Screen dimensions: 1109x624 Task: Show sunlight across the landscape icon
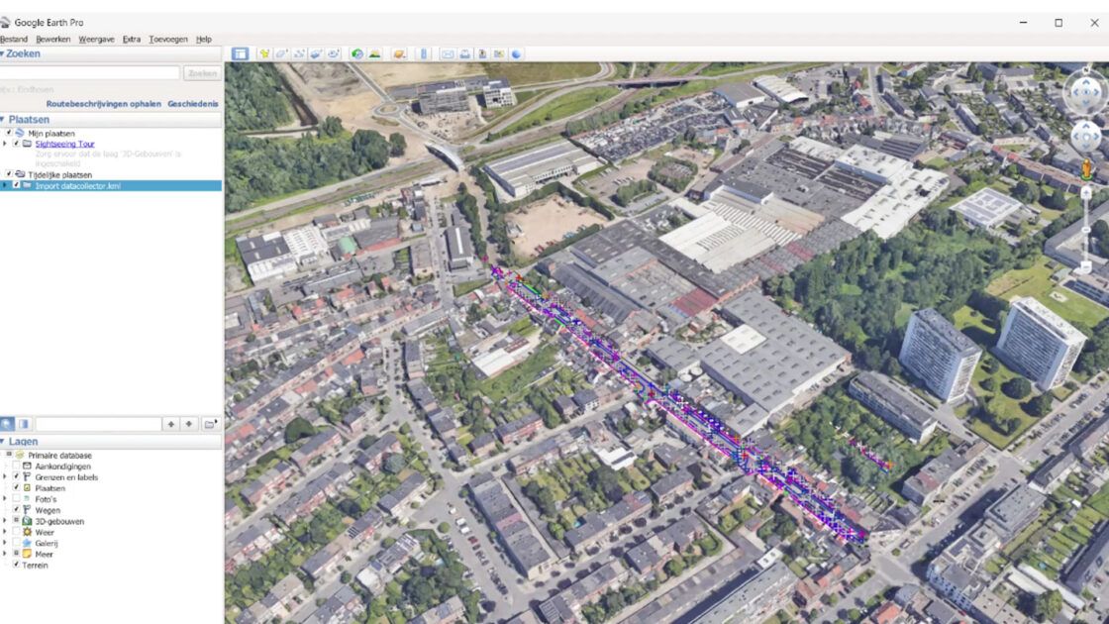(x=375, y=53)
